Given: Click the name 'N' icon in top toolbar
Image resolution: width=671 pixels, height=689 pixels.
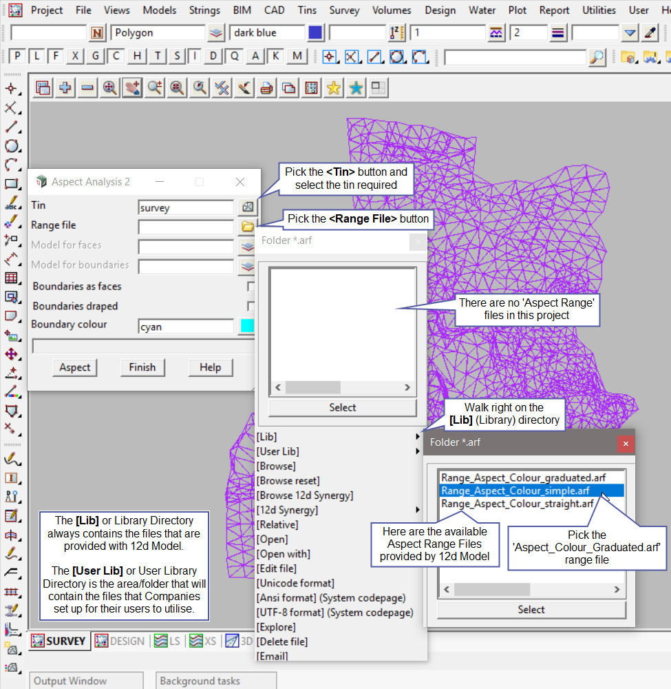Looking at the screenshot, I should pyautogui.click(x=97, y=33).
